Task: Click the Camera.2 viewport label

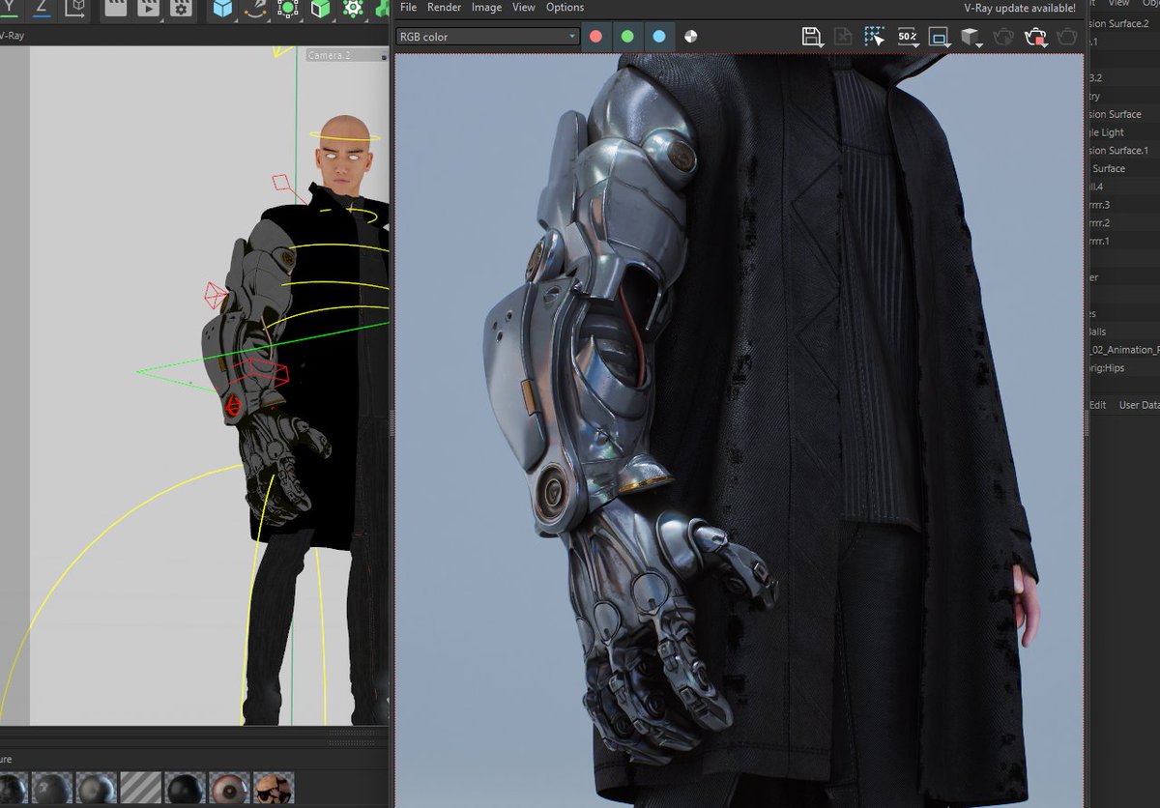Action: (x=329, y=55)
